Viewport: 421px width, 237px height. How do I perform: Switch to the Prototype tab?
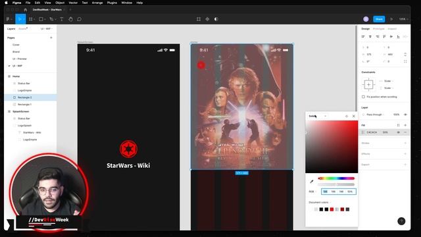coord(379,29)
